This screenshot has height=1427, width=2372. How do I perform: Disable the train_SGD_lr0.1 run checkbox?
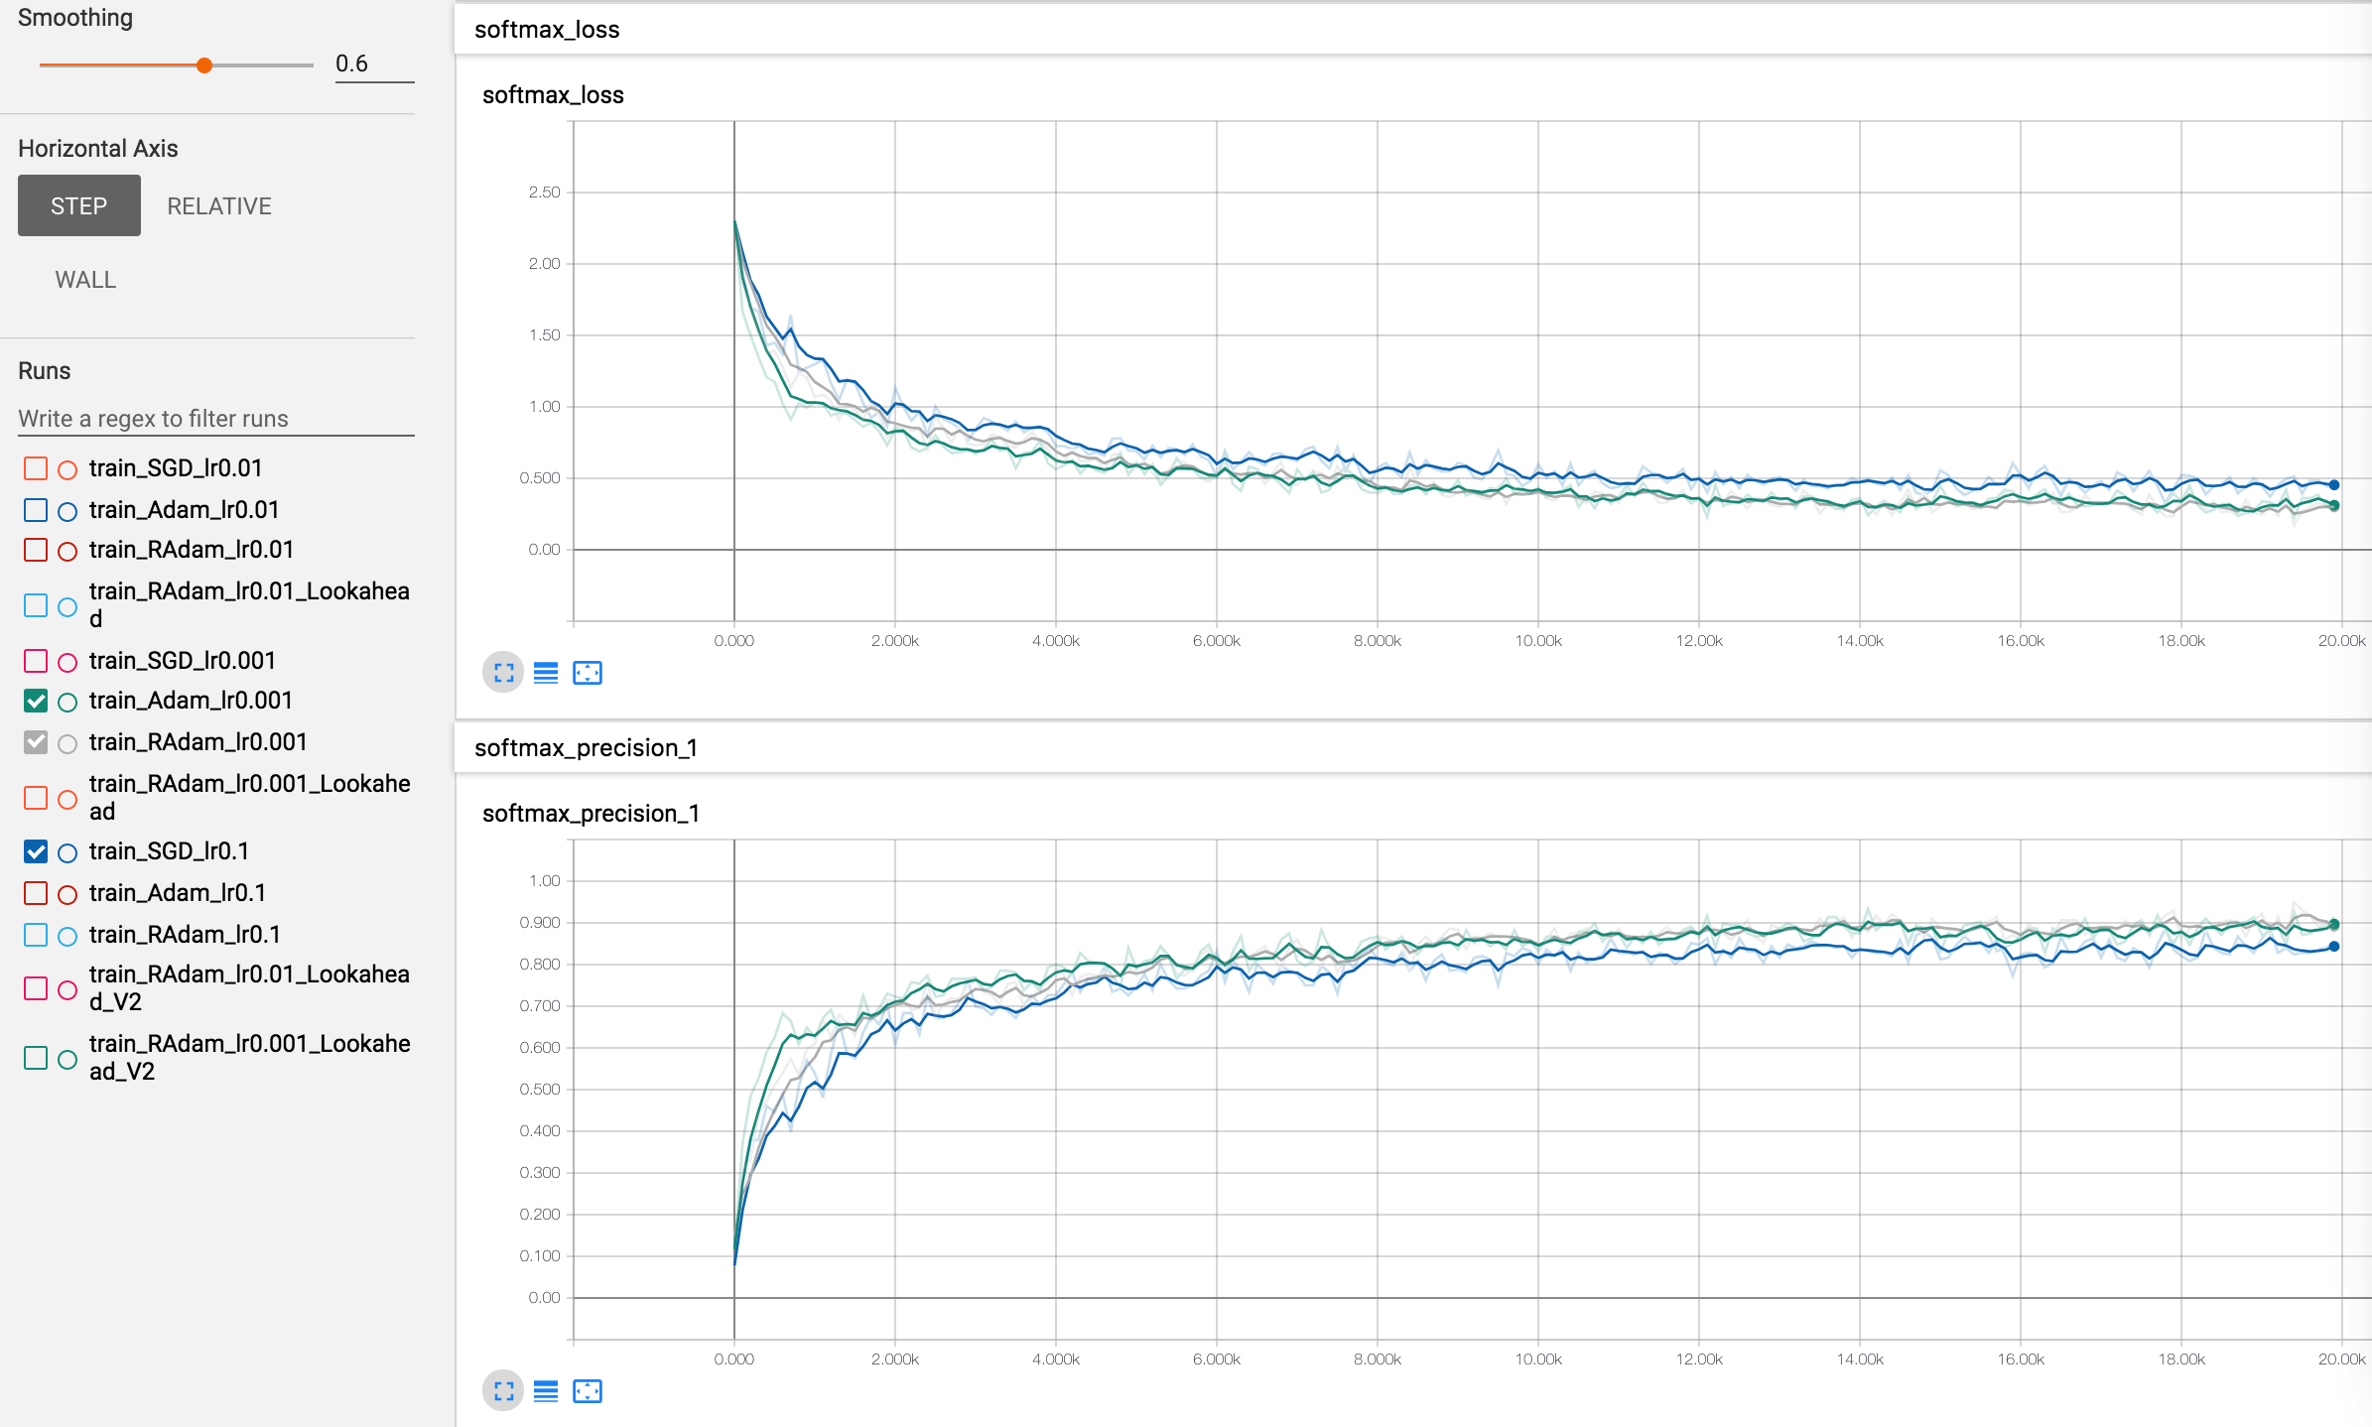coord(36,852)
